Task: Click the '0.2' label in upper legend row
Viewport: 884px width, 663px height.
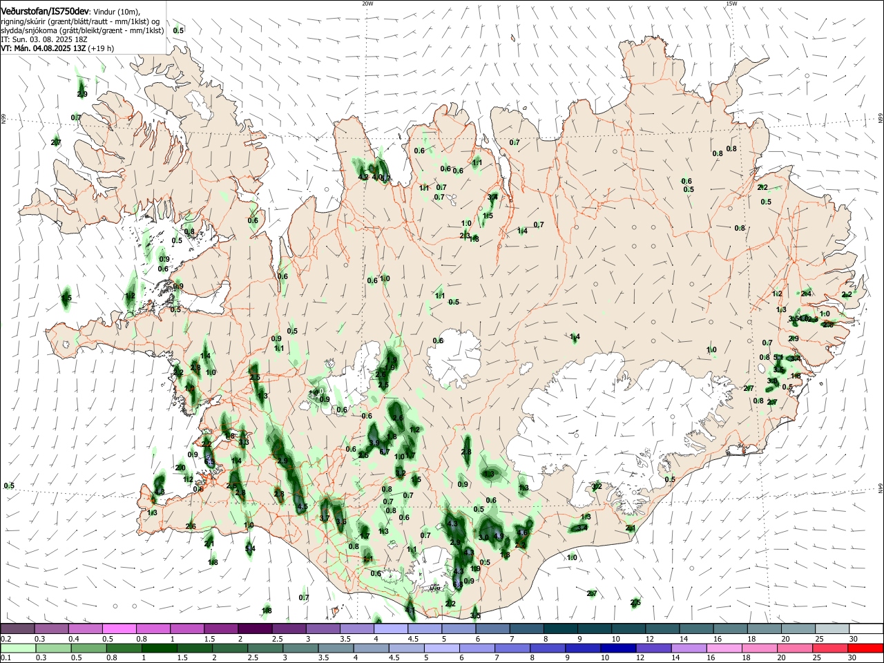Action: 6,639
